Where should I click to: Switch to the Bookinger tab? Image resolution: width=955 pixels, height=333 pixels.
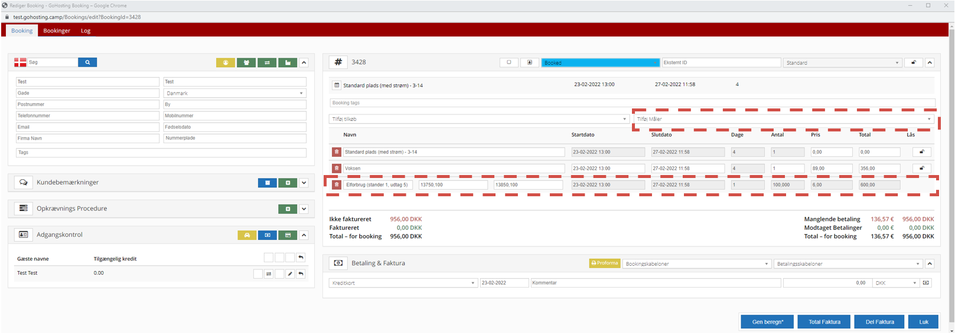pos(57,31)
